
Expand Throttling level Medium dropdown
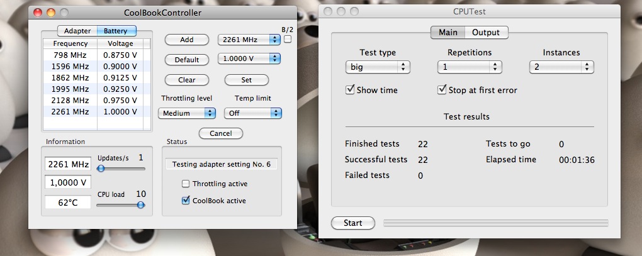click(x=187, y=113)
